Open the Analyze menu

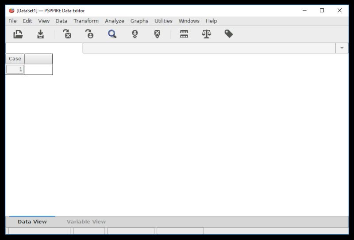pos(115,21)
